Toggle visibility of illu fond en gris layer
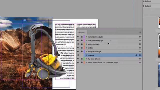This screenshot has width=160, height=90. point(78,59)
